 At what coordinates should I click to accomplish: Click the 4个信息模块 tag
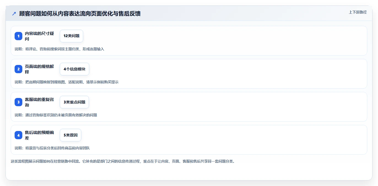tap(74, 69)
